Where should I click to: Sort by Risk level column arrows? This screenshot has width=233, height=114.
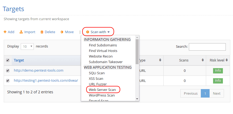tap(227, 60)
